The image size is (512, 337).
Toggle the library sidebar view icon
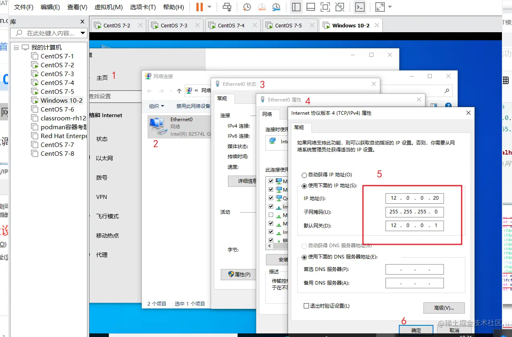point(296,7)
